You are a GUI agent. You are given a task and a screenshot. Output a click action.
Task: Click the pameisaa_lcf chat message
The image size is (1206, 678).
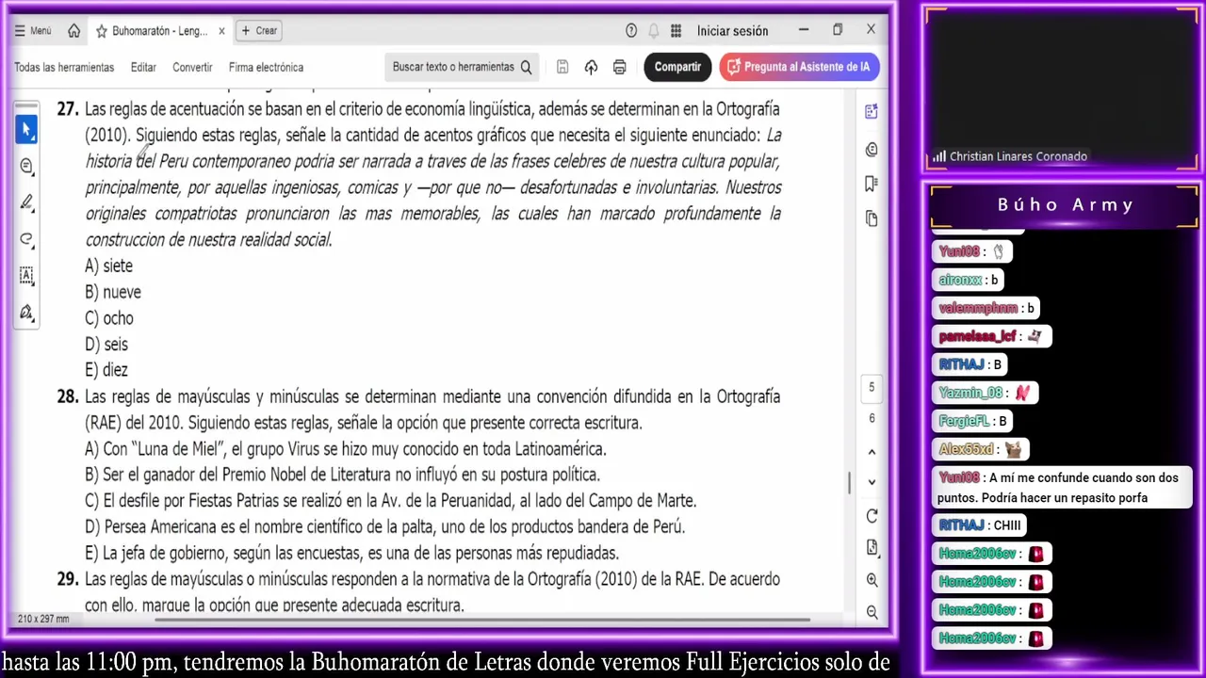coord(993,336)
